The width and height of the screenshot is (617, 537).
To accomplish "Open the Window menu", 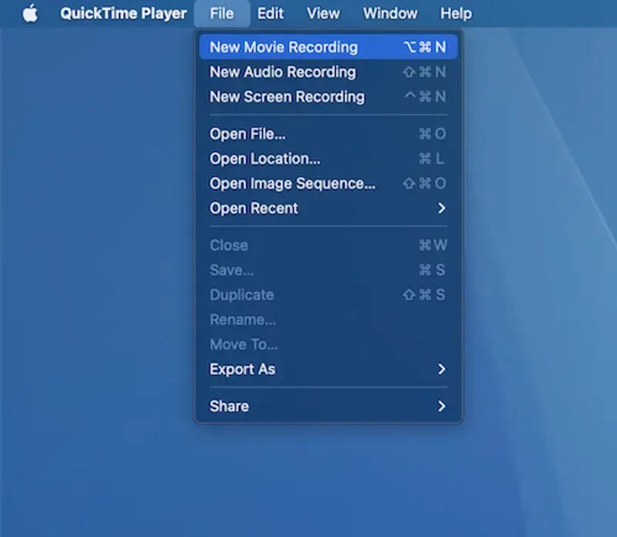I will [x=390, y=13].
